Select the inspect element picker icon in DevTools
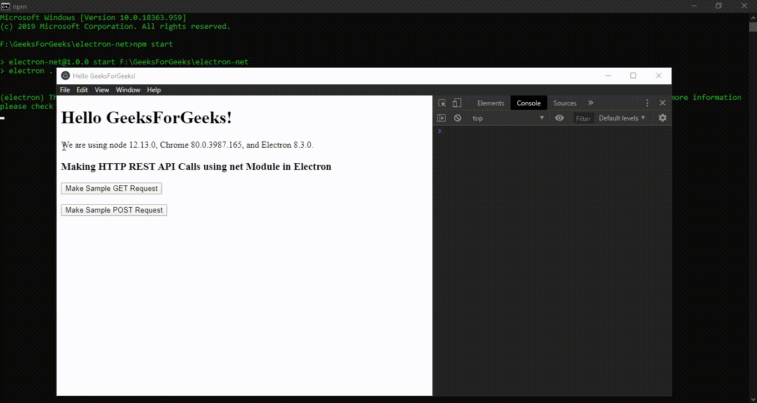 pyautogui.click(x=442, y=103)
